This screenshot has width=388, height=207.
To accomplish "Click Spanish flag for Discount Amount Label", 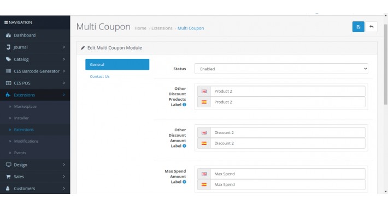I will [x=204, y=143].
